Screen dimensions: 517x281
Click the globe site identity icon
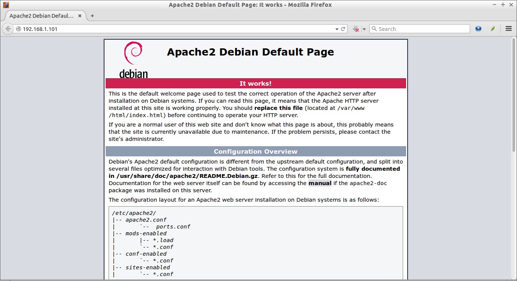point(18,29)
